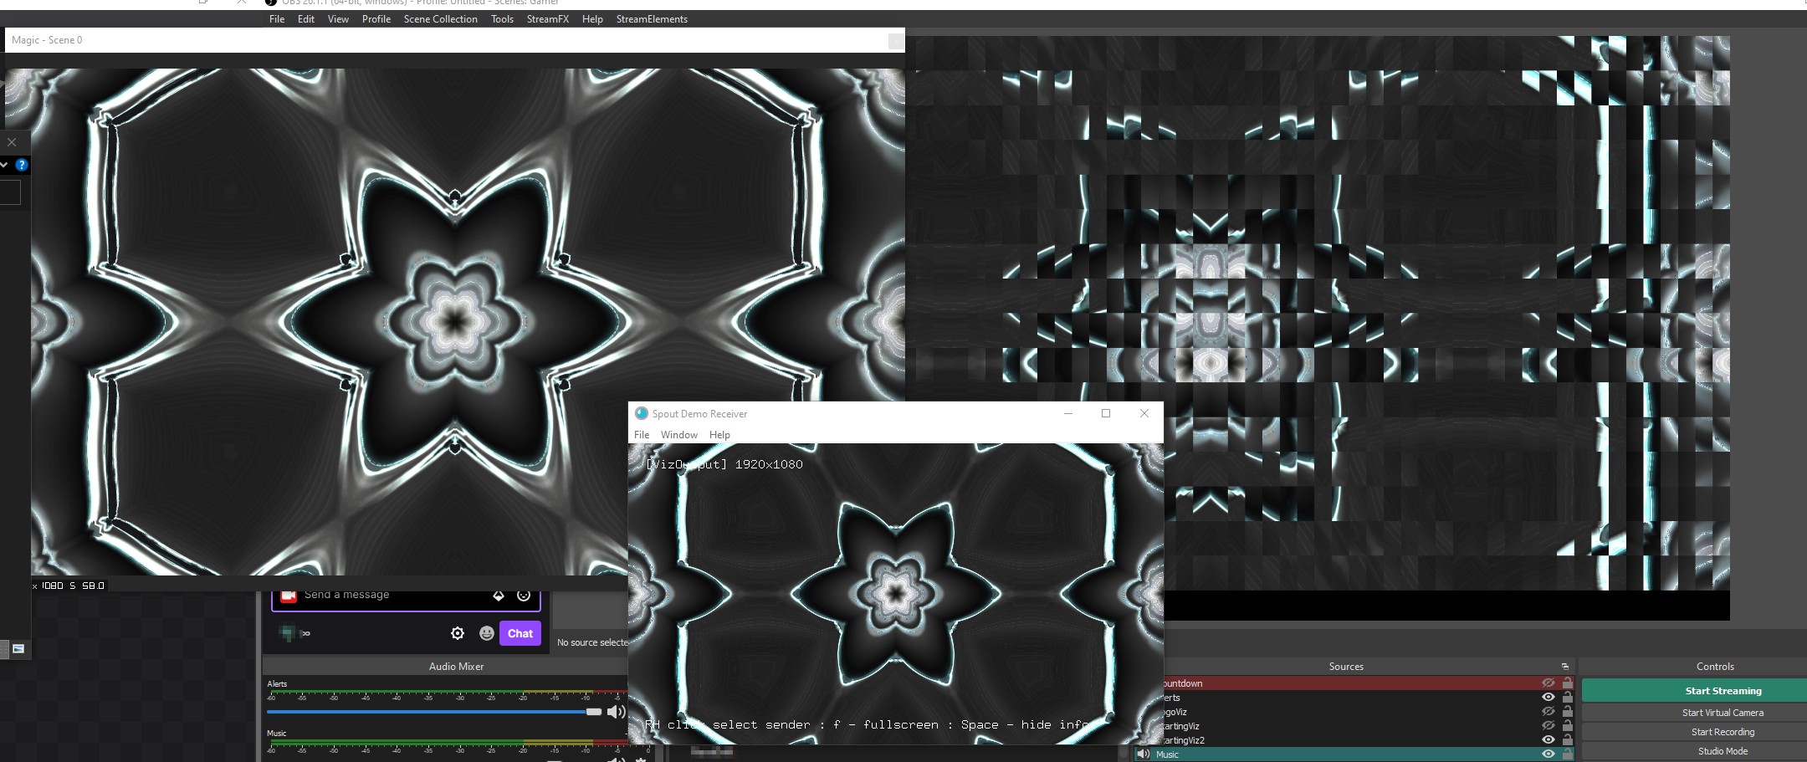Click the bits diamond icon in the message box
The width and height of the screenshot is (1807, 762).
click(x=499, y=596)
